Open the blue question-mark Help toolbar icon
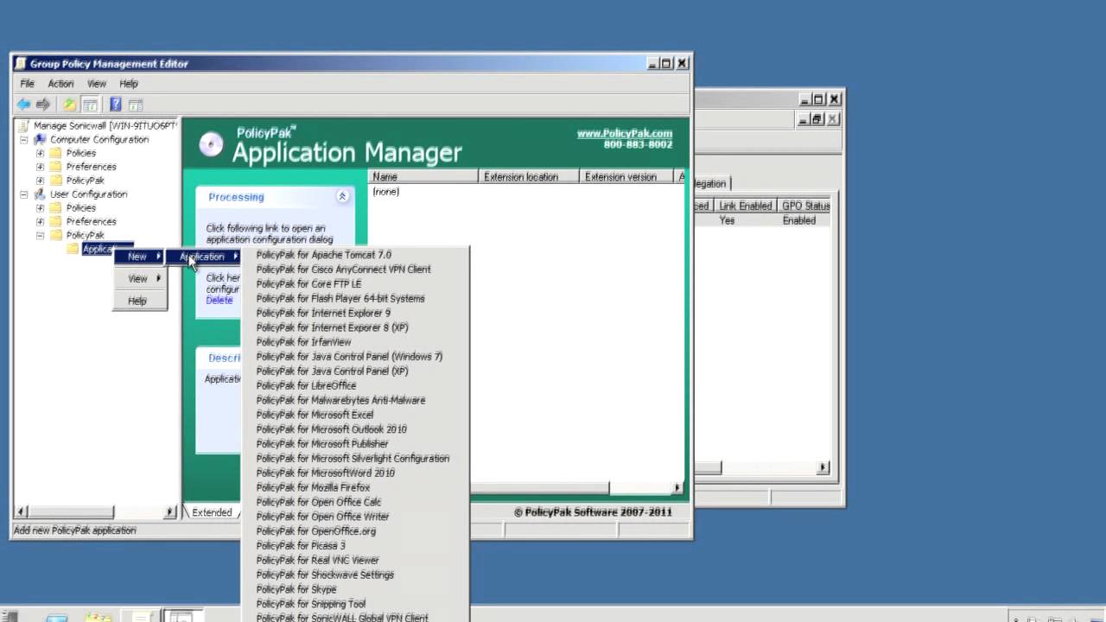Image resolution: width=1106 pixels, height=622 pixels. point(115,105)
